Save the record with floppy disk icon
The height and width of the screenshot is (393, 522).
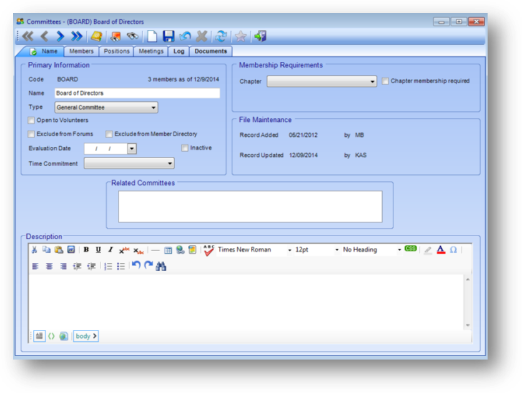tap(169, 36)
